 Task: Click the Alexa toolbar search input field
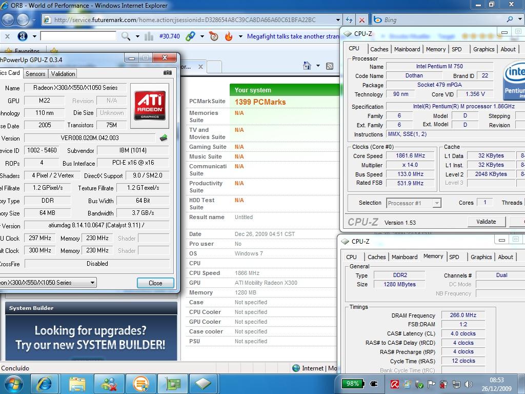tap(78, 36)
